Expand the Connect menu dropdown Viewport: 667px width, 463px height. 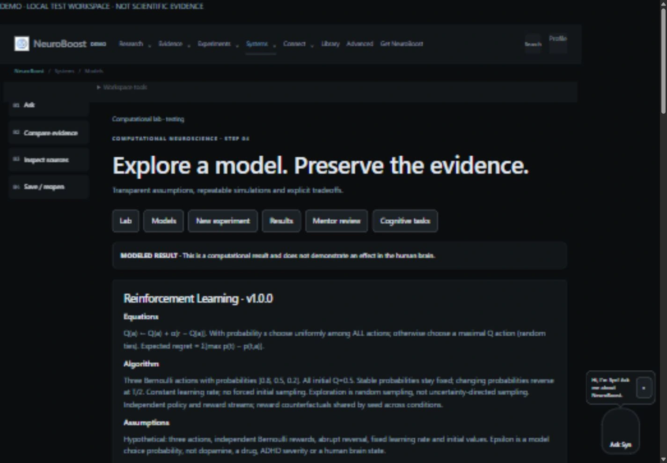tap(298, 44)
